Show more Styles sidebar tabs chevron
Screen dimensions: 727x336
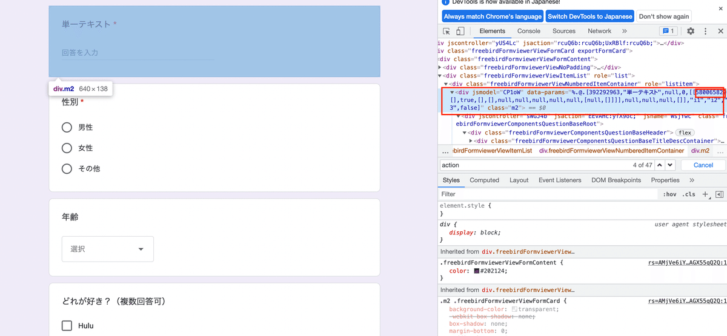[692, 180]
